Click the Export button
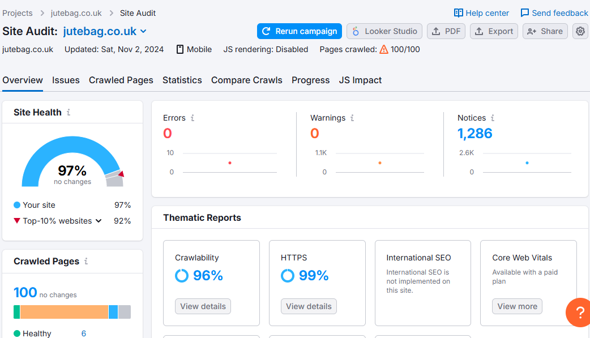590x338 pixels. (x=494, y=31)
